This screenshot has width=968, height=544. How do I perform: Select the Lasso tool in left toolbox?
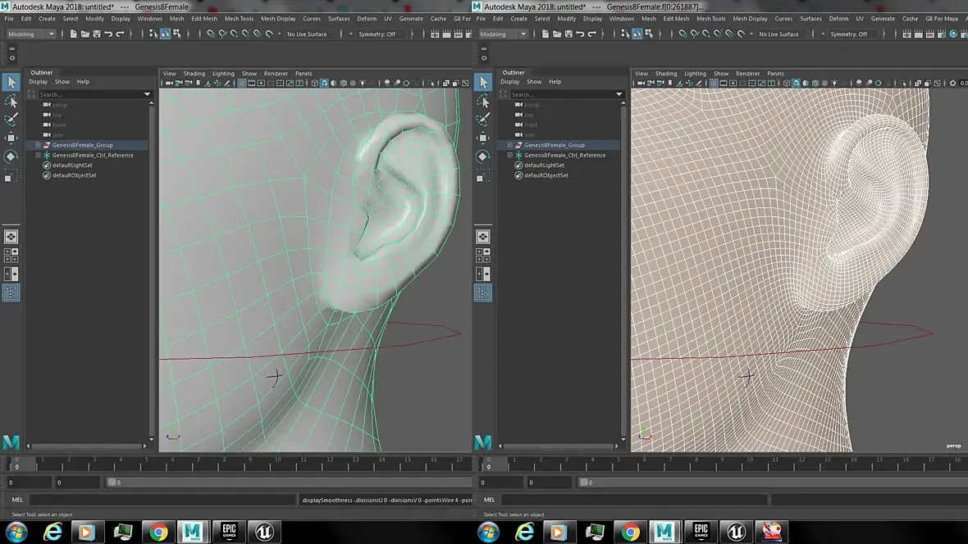click(x=11, y=101)
